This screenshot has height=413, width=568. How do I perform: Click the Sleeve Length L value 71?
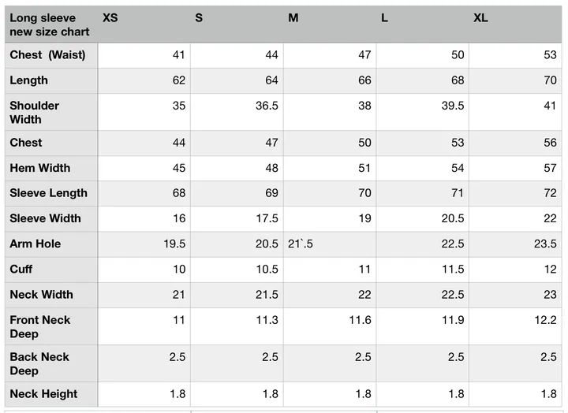point(458,193)
